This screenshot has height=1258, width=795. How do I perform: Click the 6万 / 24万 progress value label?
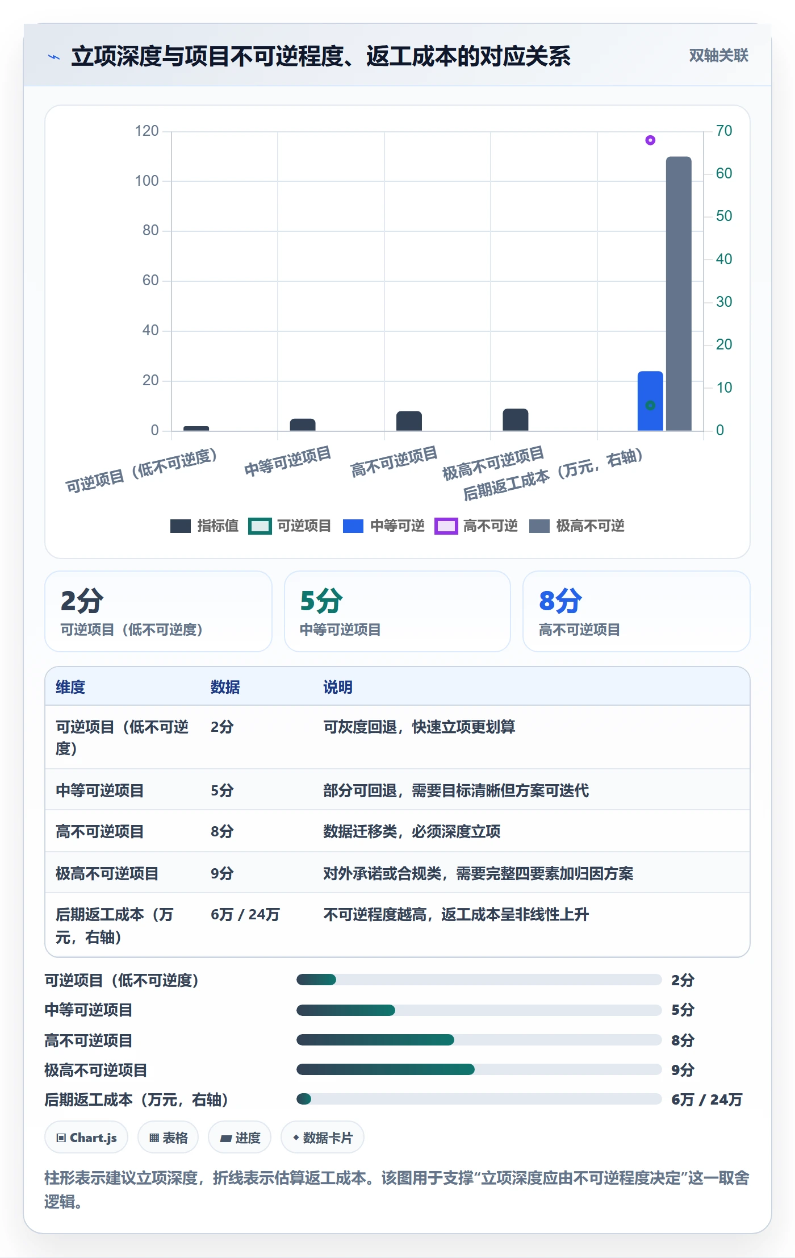(706, 1099)
